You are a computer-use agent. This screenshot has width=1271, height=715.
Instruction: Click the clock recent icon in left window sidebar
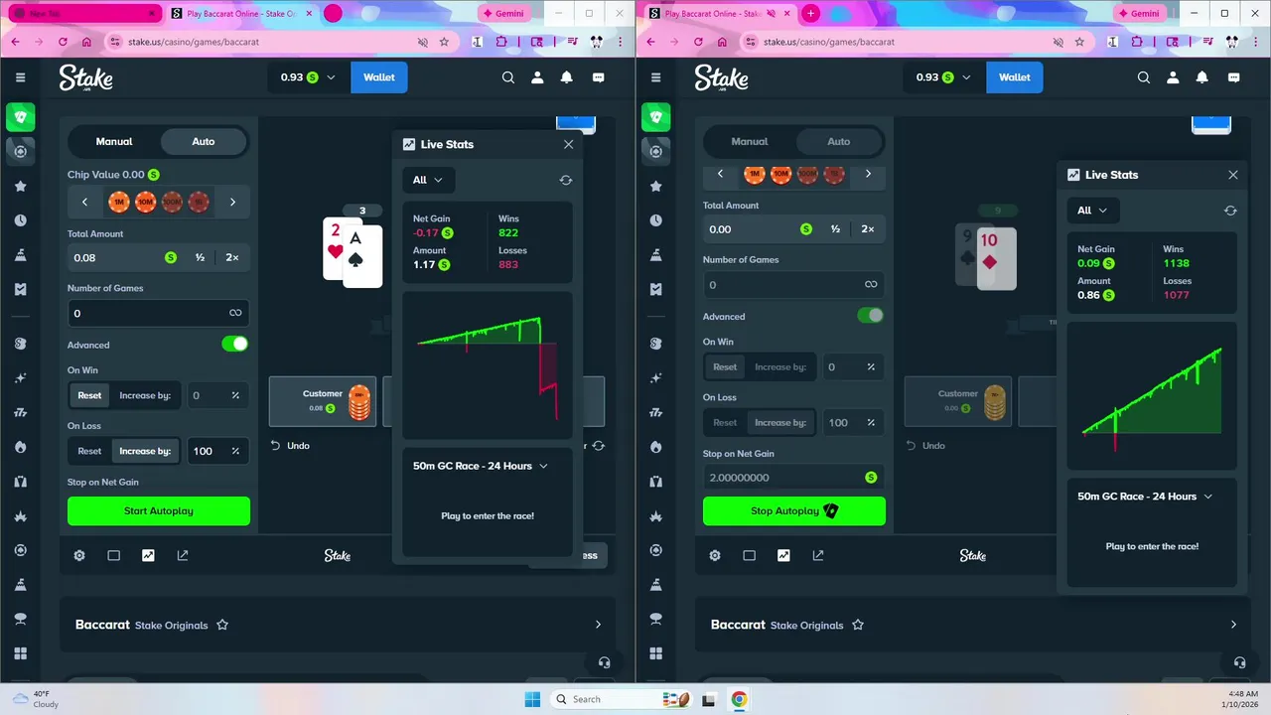point(20,220)
